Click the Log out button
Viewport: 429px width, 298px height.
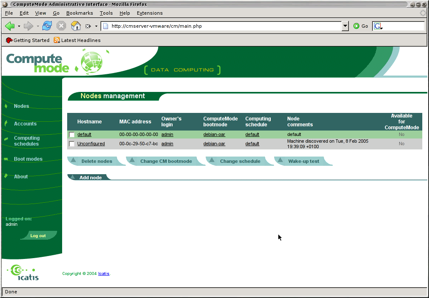point(38,235)
